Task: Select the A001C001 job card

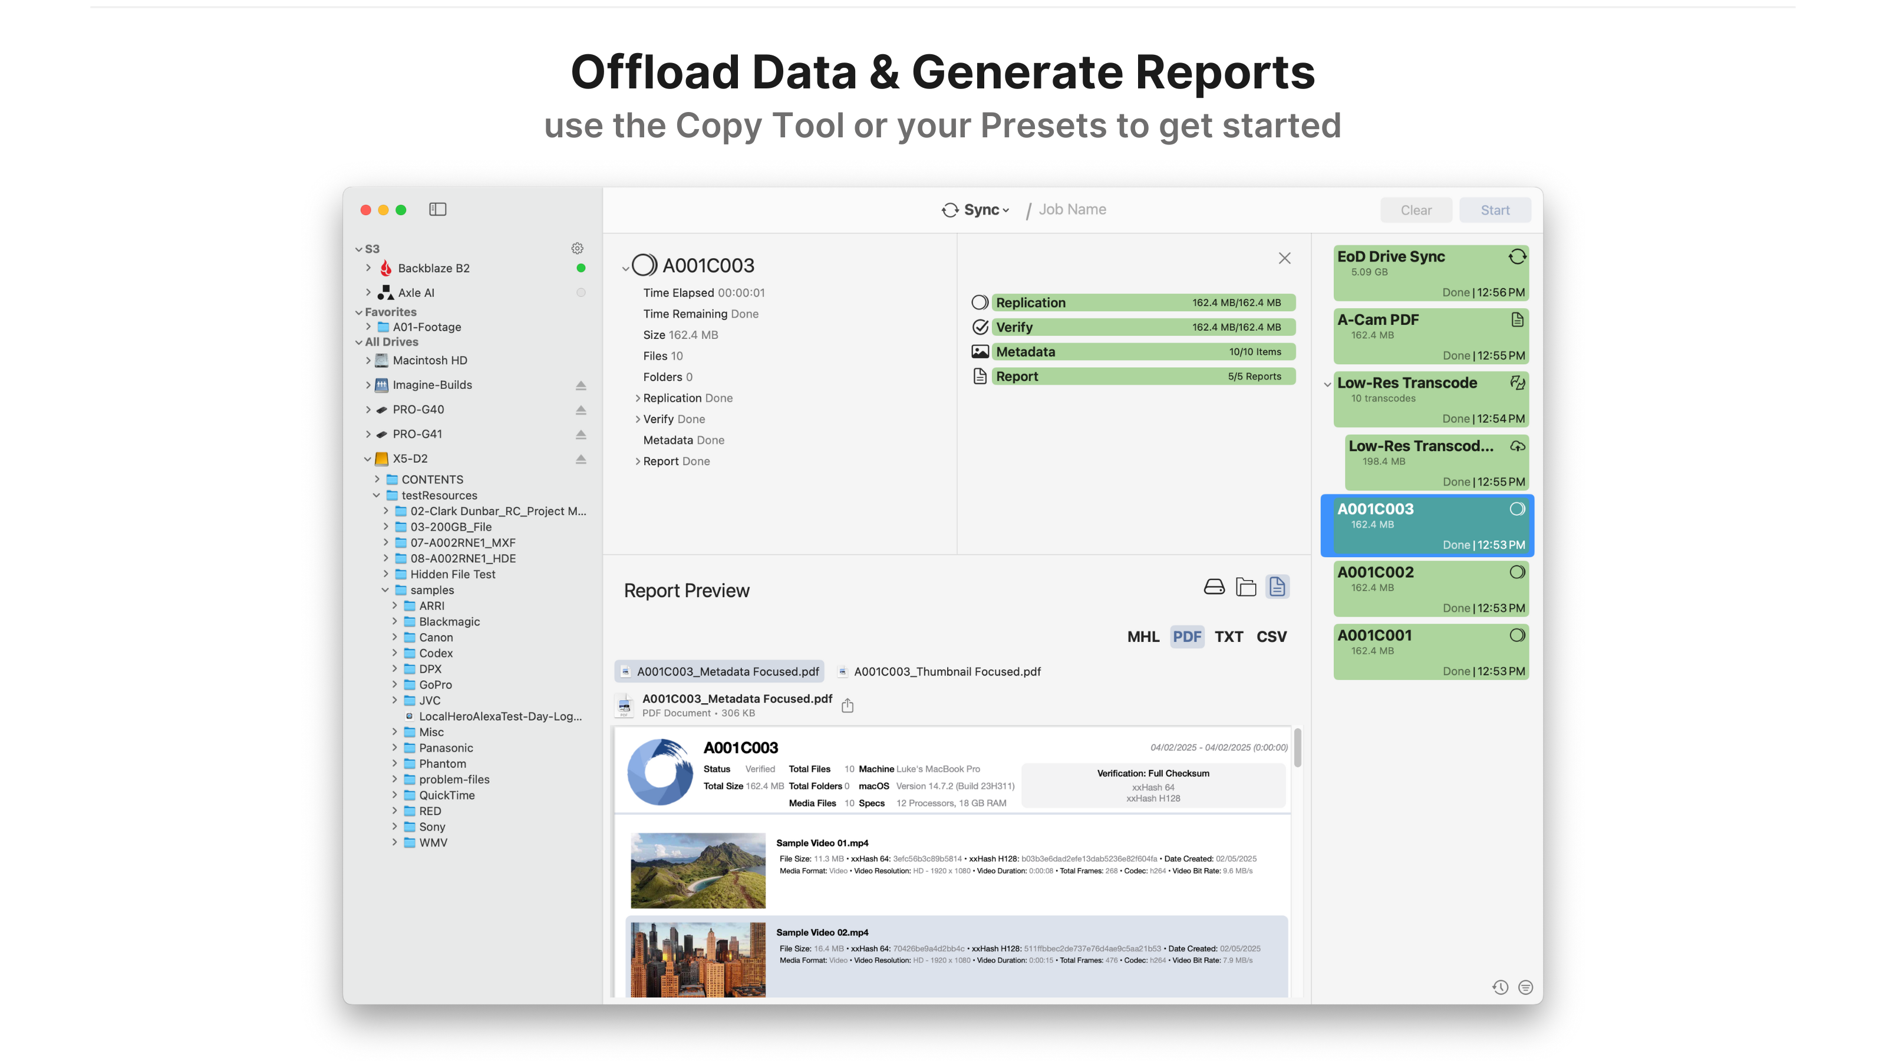Action: [x=1430, y=653]
